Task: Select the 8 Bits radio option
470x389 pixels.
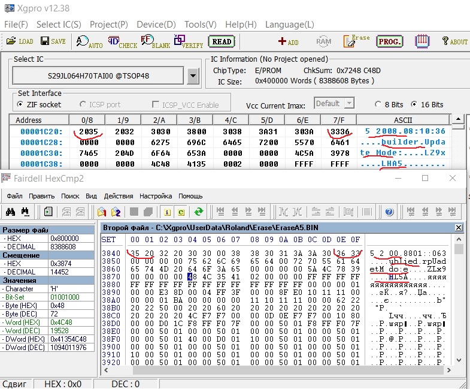Action: (378, 104)
